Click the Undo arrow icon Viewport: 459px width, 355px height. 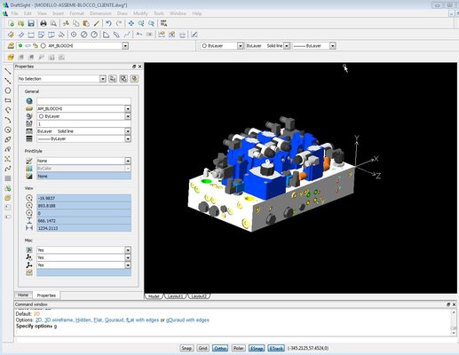[x=108, y=23]
